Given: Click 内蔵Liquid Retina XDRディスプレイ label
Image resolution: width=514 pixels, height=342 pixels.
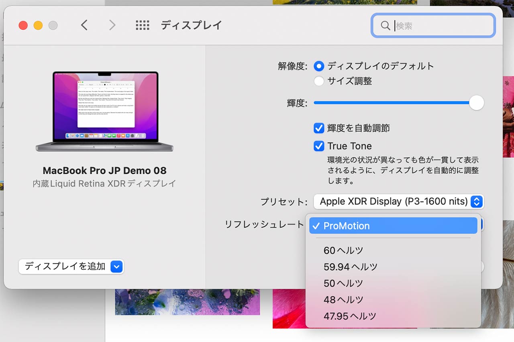Looking at the screenshot, I should [x=104, y=184].
